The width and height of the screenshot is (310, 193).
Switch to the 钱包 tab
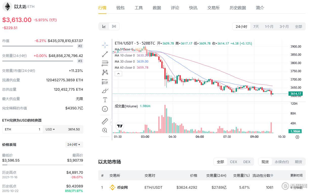pos(120,8)
